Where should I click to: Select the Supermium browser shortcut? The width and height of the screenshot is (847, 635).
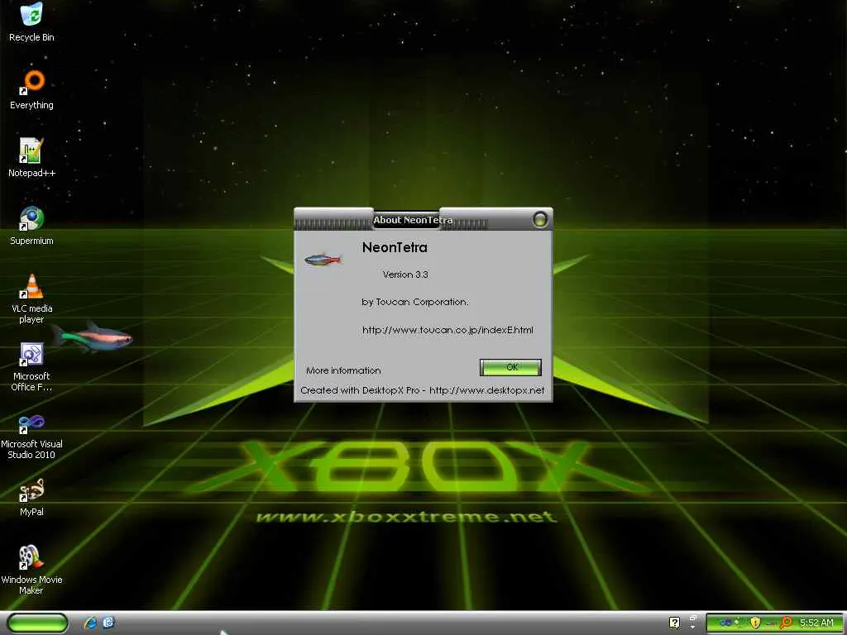(x=31, y=226)
